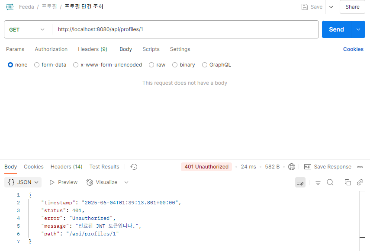Screen dimensions: 370x251
Task: Click the blue Send button
Action: 337,29
